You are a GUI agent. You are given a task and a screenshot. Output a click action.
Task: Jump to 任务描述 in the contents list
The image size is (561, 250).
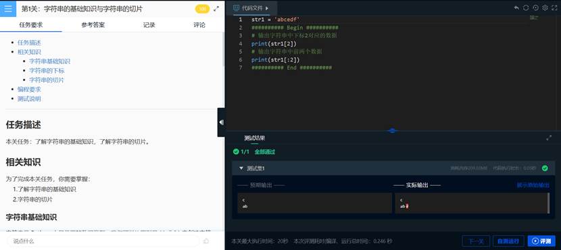coord(29,43)
